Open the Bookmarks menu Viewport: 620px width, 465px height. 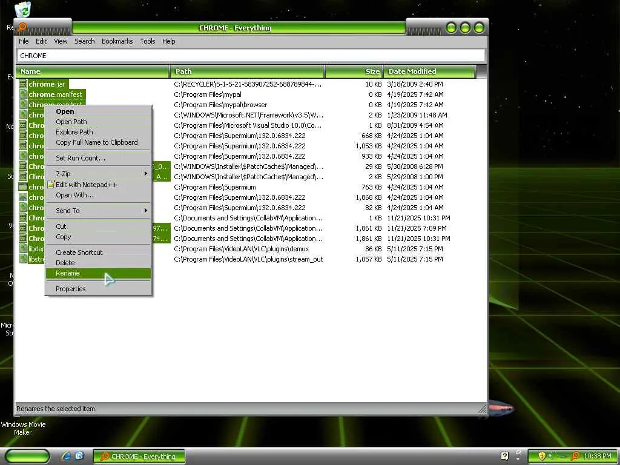[x=117, y=41]
